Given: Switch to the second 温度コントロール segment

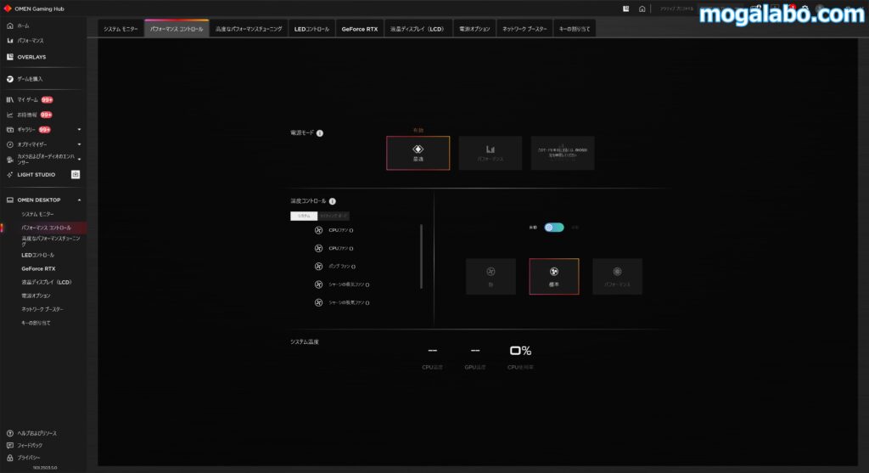Looking at the screenshot, I should point(334,216).
